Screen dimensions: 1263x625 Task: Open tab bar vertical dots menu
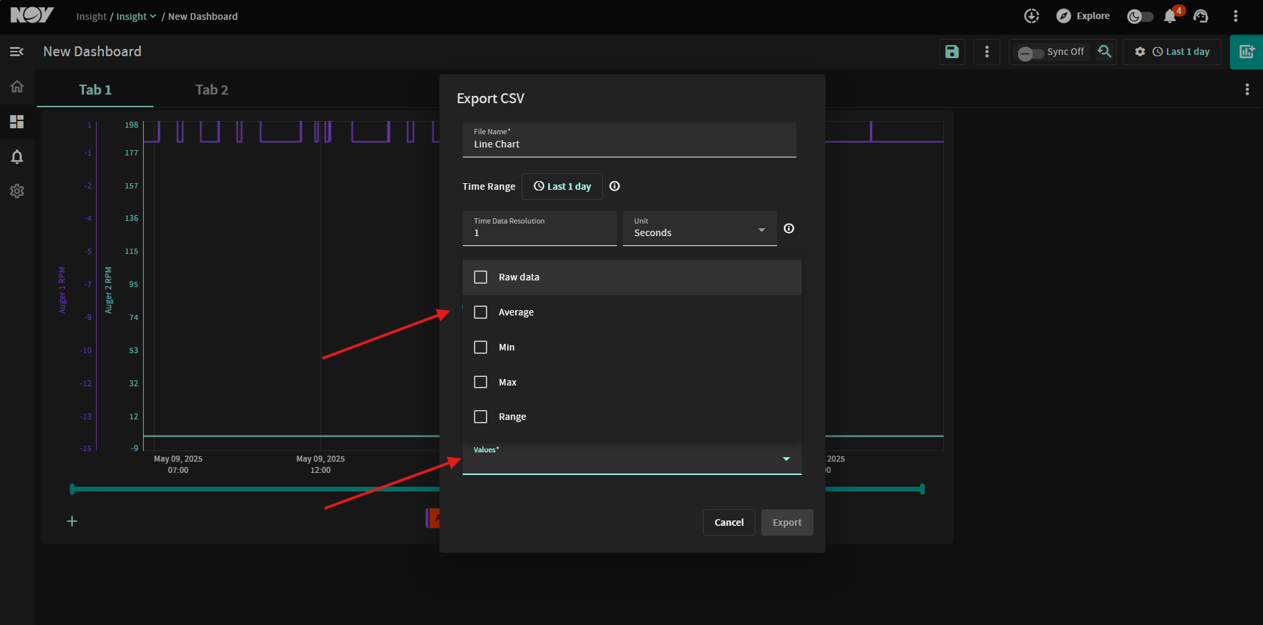pyautogui.click(x=1247, y=89)
